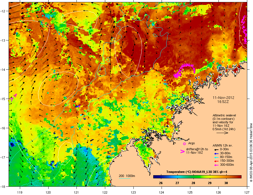Click the 0.5m/s velocity scale arrow
This screenshot has width=253, height=195.
pyautogui.click(x=222, y=133)
